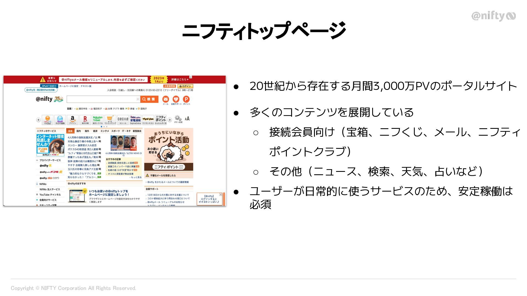Close the red announcement banner

pyautogui.click(x=191, y=77)
